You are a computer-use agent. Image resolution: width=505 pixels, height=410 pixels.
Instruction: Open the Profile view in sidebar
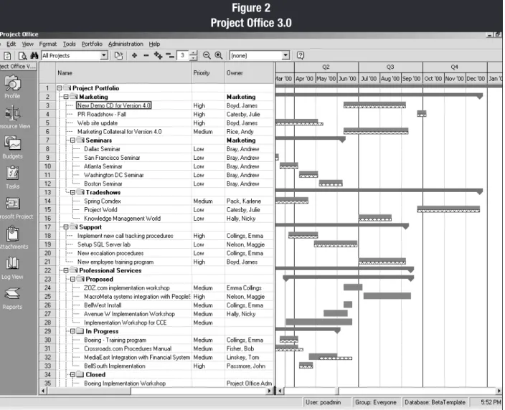pos(12,87)
